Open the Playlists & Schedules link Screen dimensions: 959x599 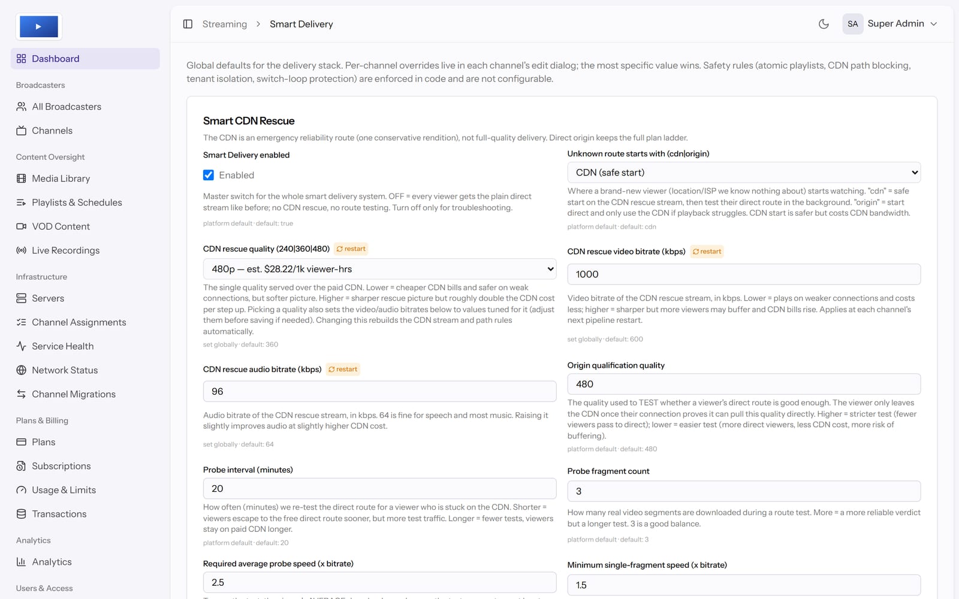click(85, 202)
